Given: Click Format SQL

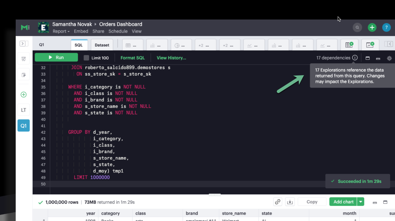Looking at the screenshot, I should click(x=133, y=58).
